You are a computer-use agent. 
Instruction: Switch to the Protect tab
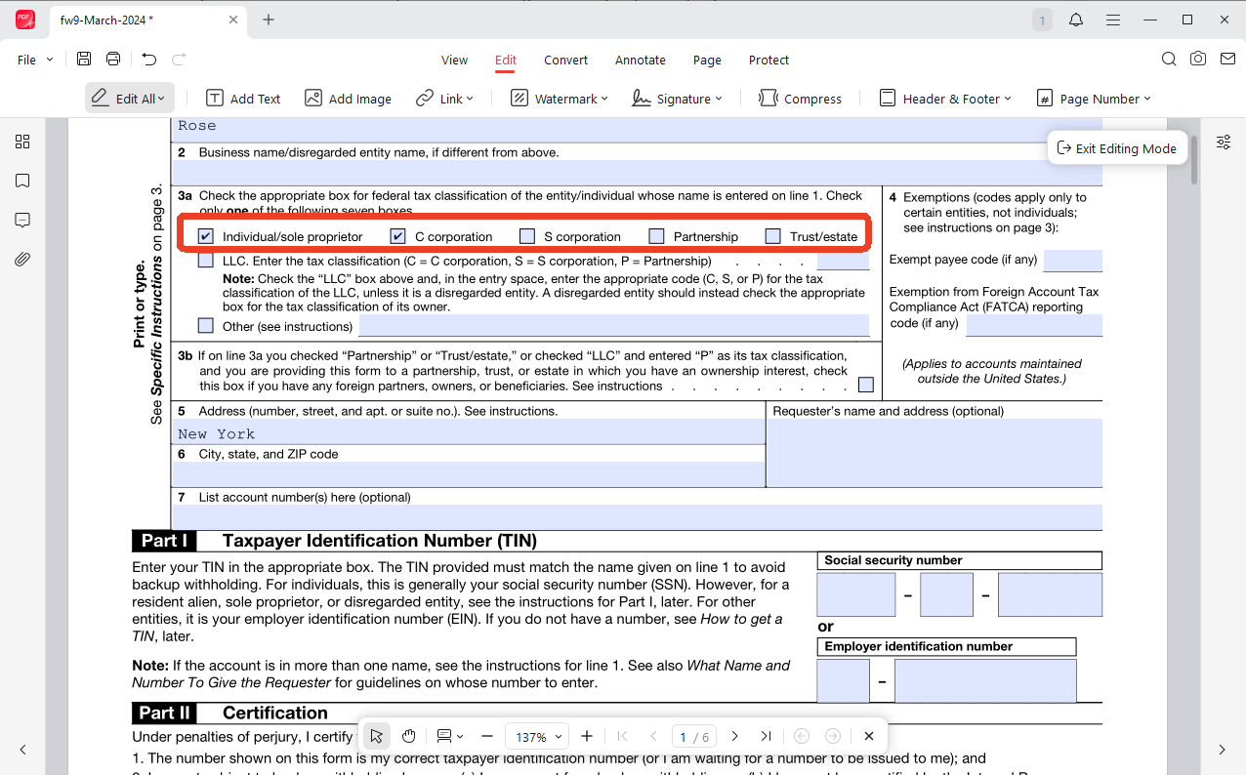coord(768,60)
